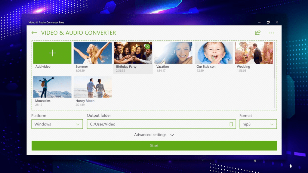Select the Honey Moon video thumbnail
This screenshot has width=308, height=173.
pos(92,87)
